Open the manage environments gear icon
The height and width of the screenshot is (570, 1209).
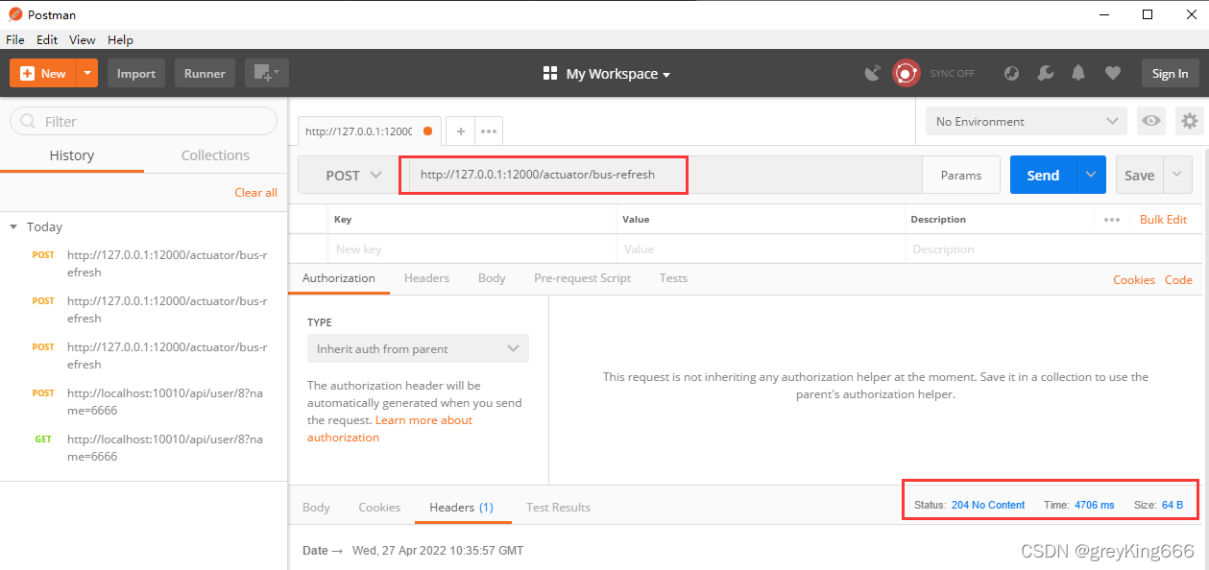pyautogui.click(x=1190, y=121)
